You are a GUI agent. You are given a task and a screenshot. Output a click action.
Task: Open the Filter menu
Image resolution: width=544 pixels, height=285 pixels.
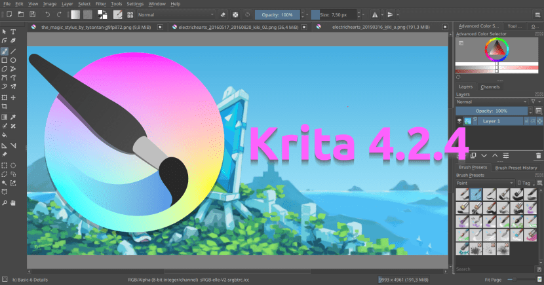(101, 4)
